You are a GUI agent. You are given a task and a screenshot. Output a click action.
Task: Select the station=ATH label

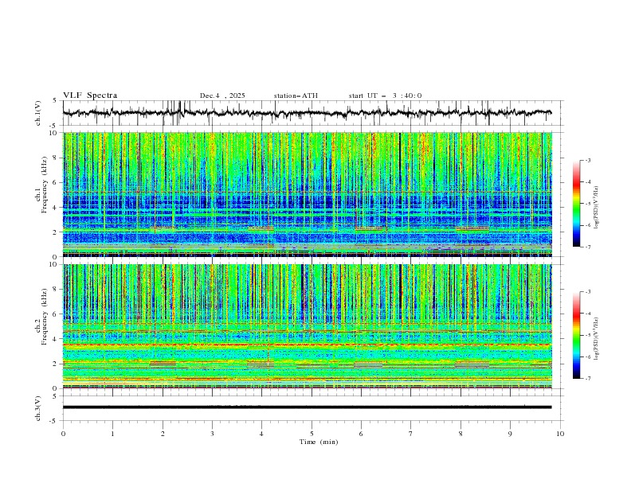[x=295, y=95]
